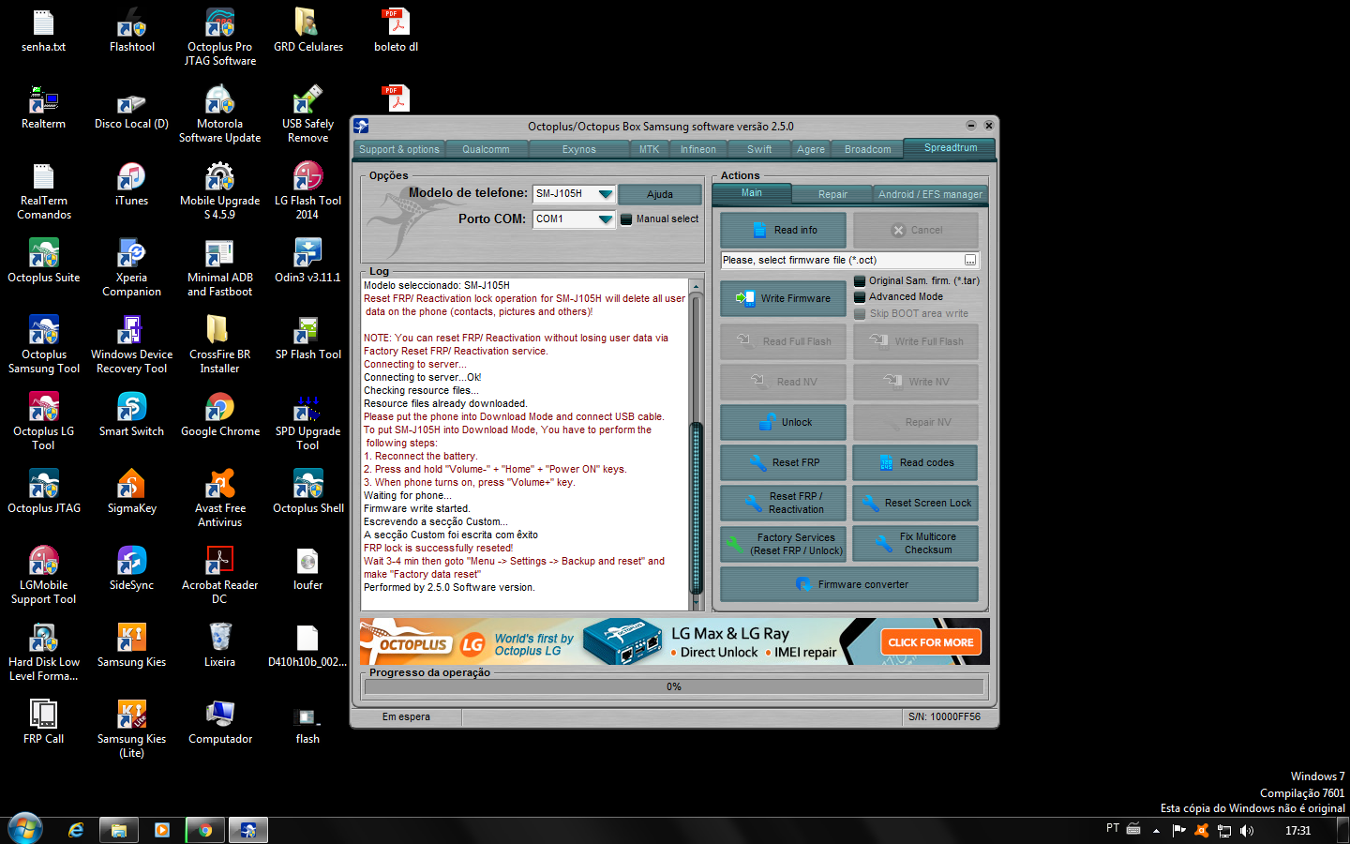Open Google Chrome desktop shortcut
Viewport: 1350px width, 844px height.
tap(219, 414)
